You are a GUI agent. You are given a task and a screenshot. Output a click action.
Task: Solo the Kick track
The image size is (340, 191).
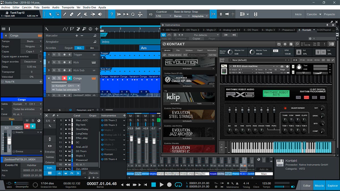[x=59, y=62]
